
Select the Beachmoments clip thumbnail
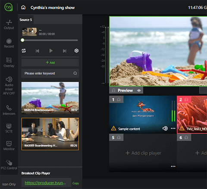[x=50, y=98]
